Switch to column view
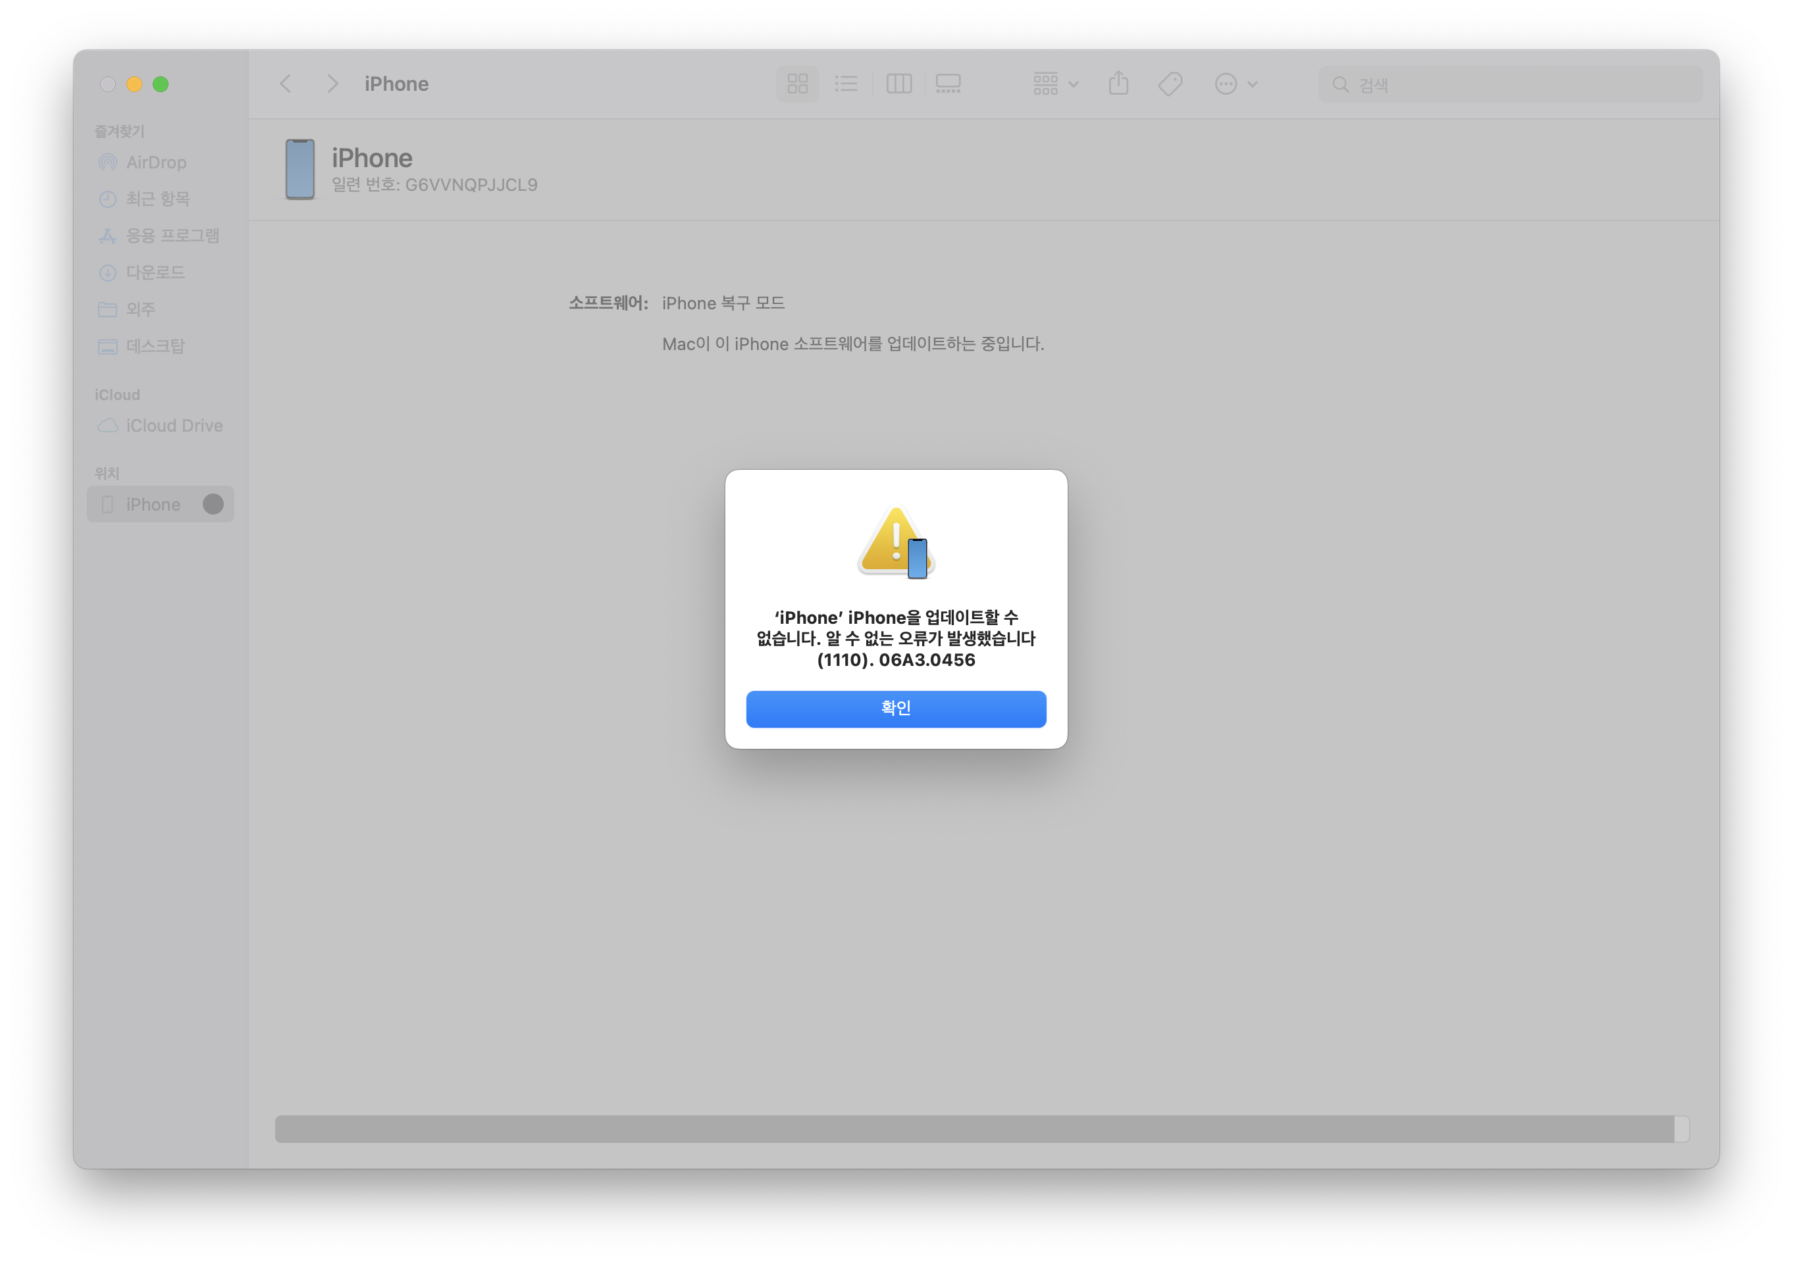Viewport: 1793px width, 1266px height. click(899, 84)
